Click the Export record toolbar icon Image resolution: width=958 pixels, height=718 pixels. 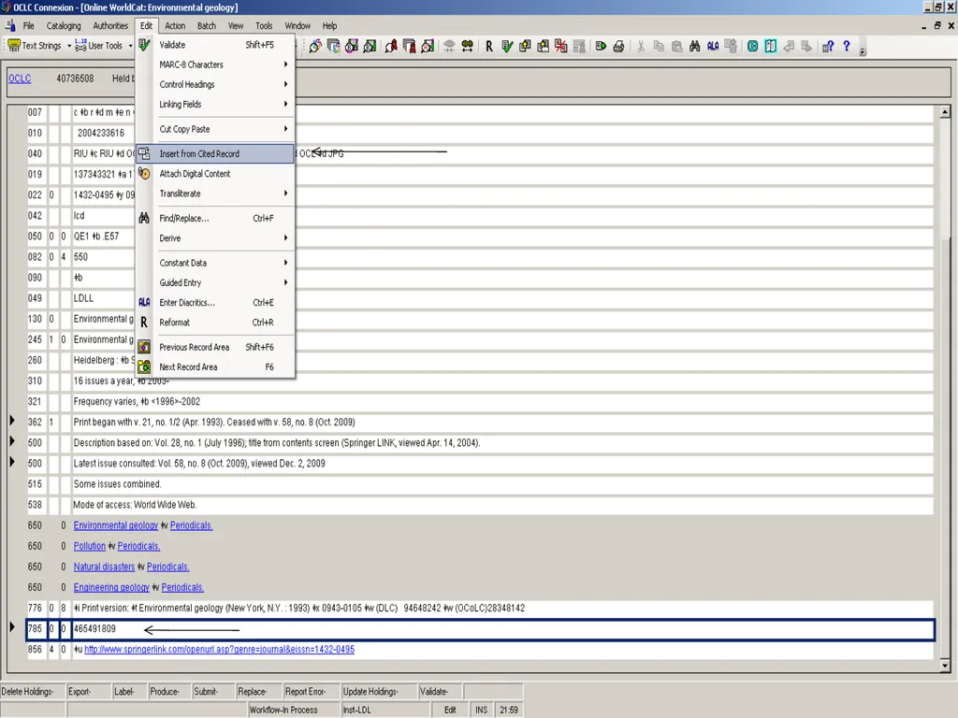[x=601, y=46]
